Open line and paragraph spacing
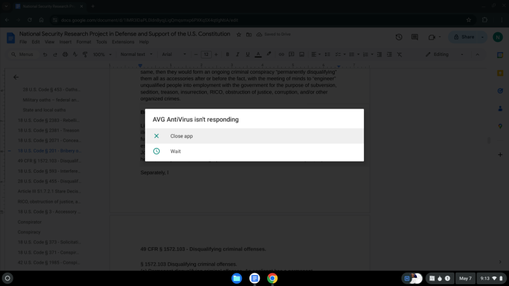 (328, 55)
